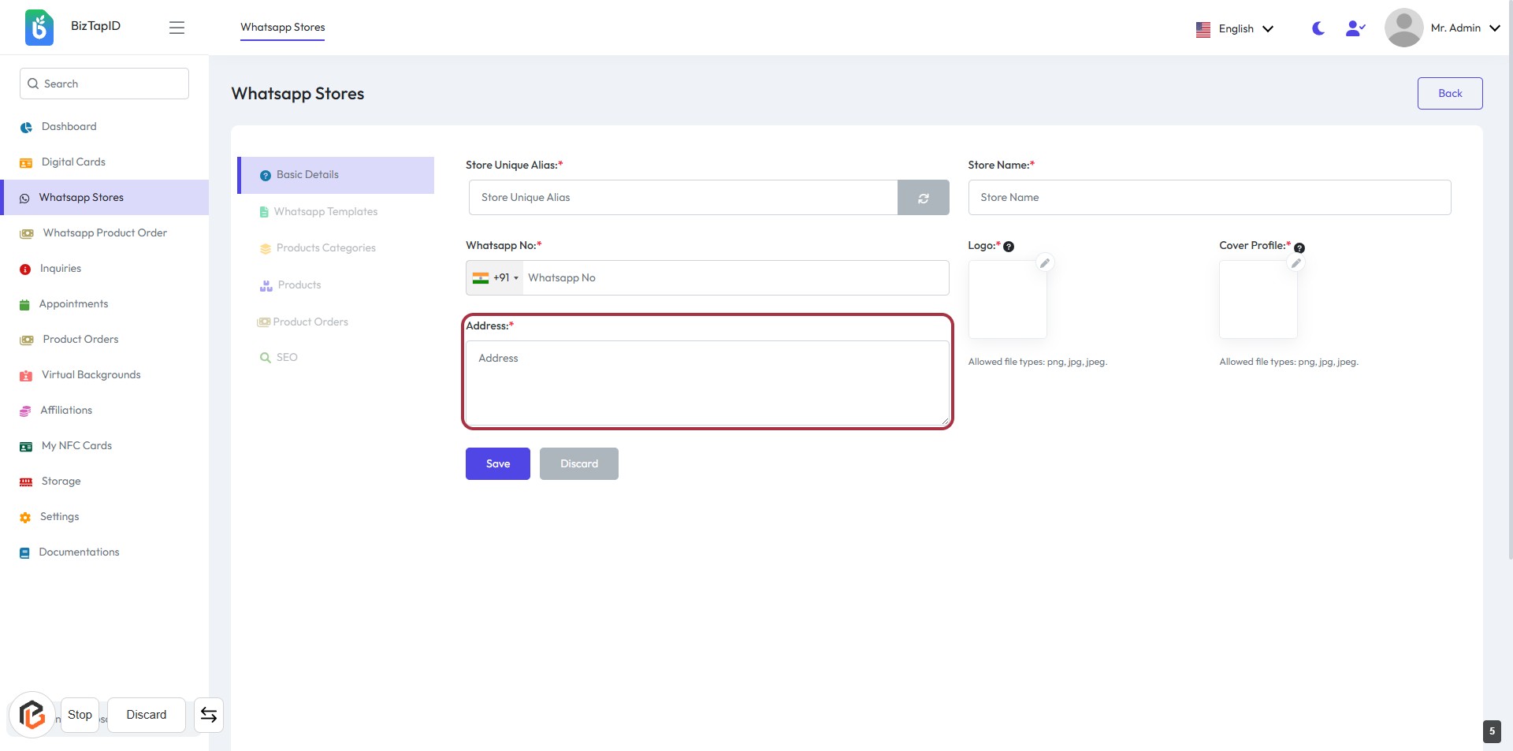Toggle dark mode moon icon
This screenshot has width=1513, height=751.
click(1318, 28)
